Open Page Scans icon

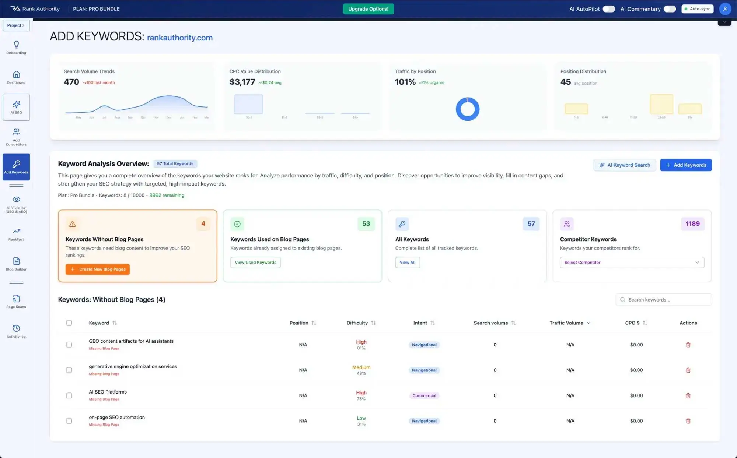point(16,299)
